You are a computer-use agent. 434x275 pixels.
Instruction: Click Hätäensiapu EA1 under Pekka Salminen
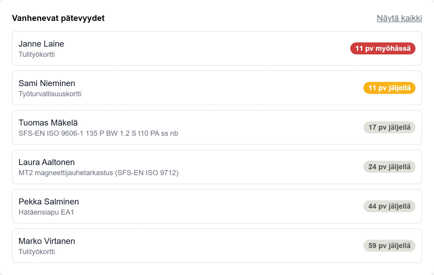(x=46, y=212)
